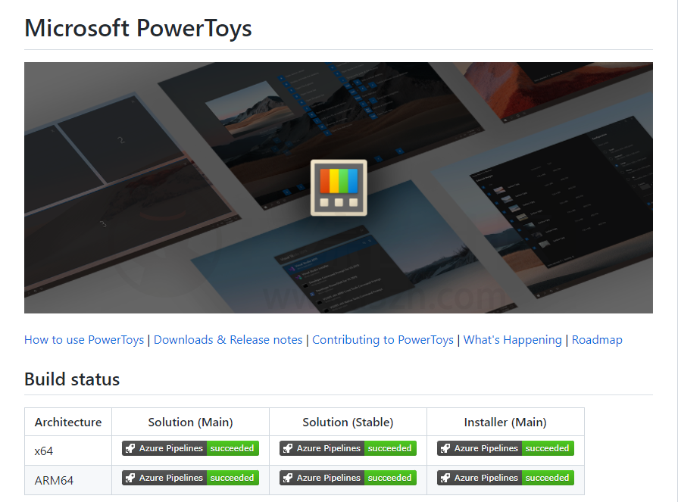Screen dimensions: 678x502
Task: Click the Solution (Stable) column header
Action: point(348,422)
